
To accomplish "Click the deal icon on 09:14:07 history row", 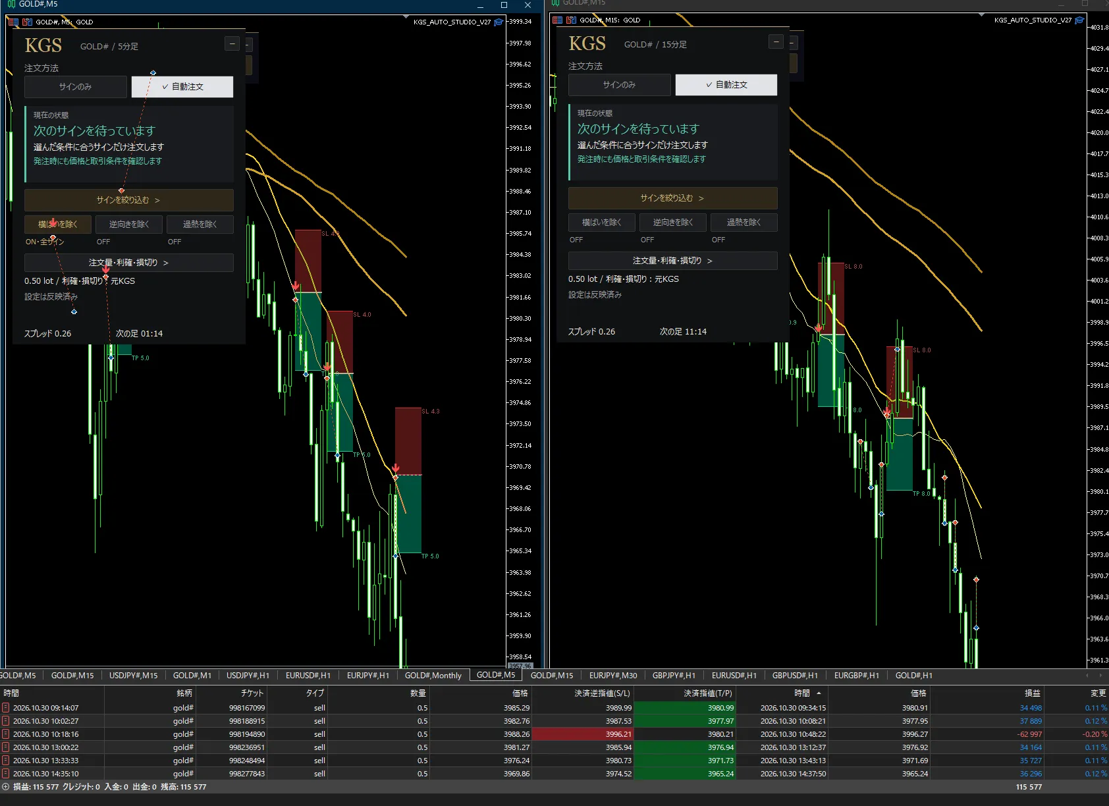I will pos(6,708).
